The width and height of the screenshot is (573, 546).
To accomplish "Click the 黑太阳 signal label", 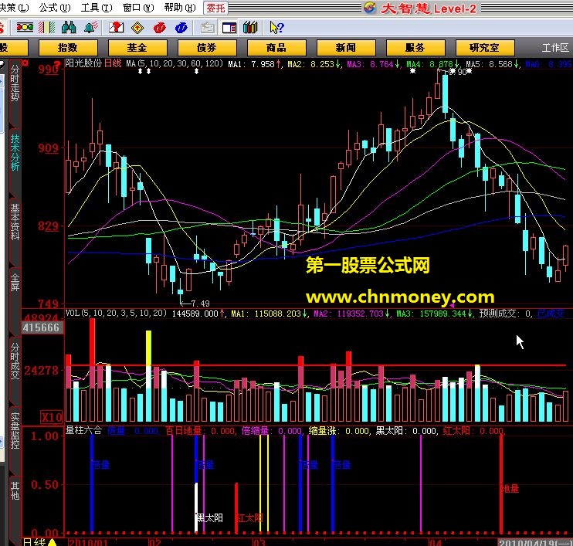I will 209,517.
